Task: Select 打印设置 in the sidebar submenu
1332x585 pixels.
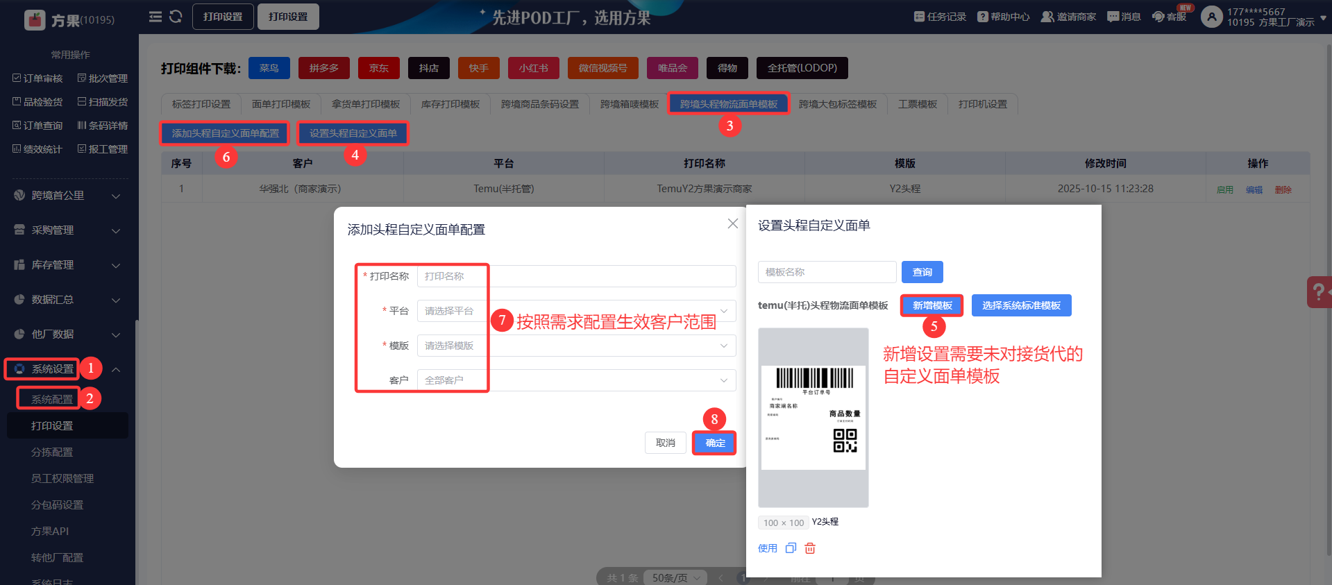Action: point(67,425)
